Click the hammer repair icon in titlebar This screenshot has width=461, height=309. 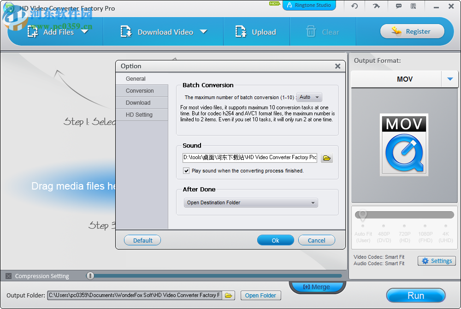click(376, 6)
